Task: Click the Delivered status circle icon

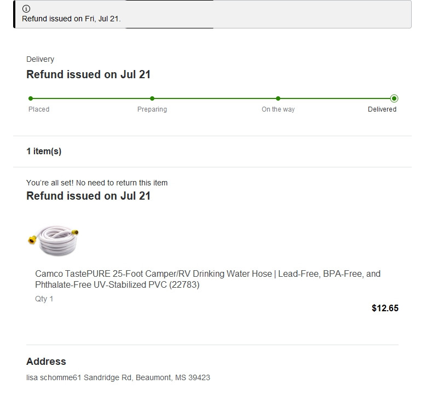Action: [x=394, y=98]
